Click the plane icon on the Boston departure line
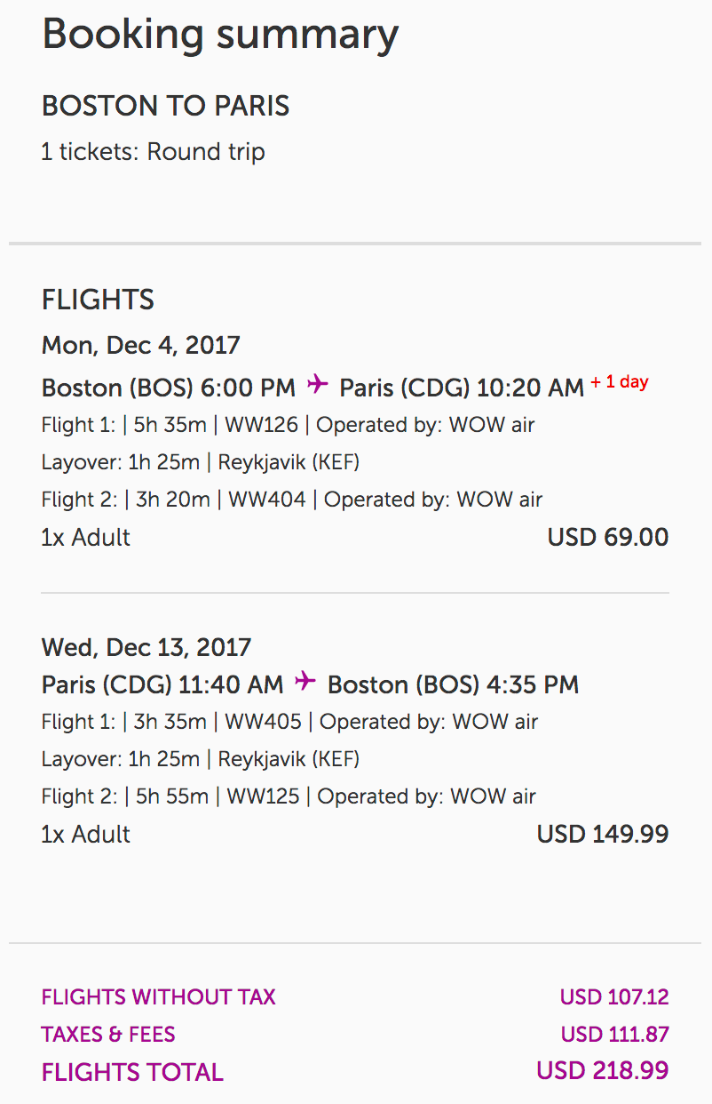The height and width of the screenshot is (1104, 712). pos(317,385)
